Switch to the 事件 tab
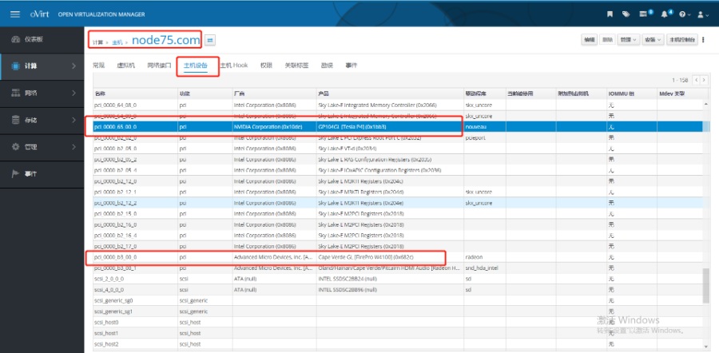Screen dimensions: 719x353 352,65
